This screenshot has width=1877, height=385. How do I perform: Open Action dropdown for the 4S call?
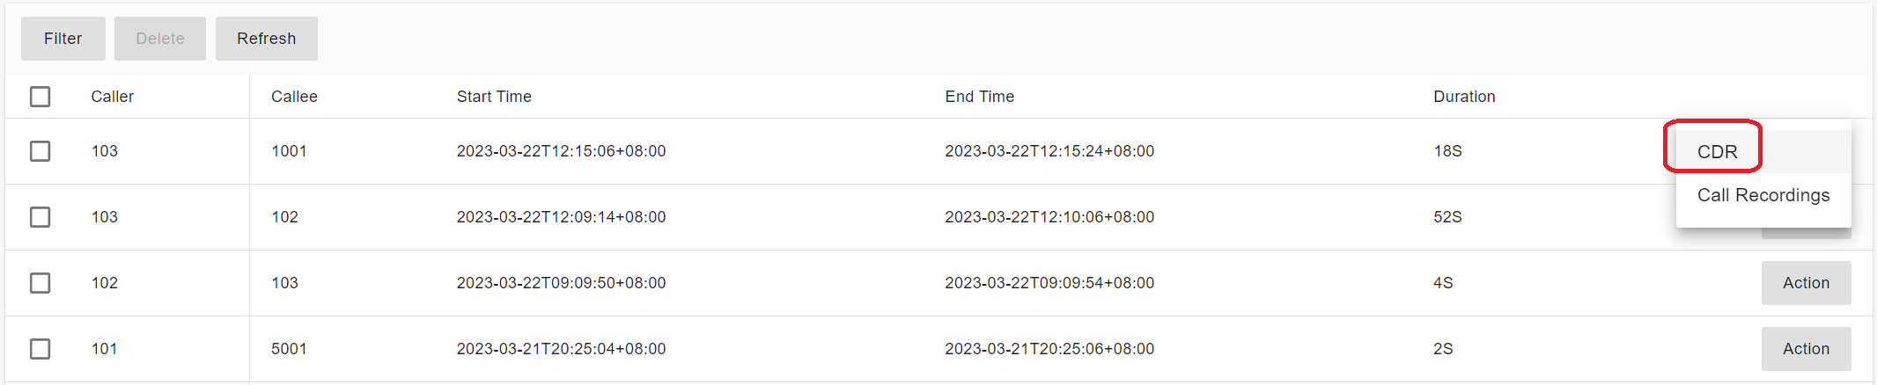tap(1806, 283)
